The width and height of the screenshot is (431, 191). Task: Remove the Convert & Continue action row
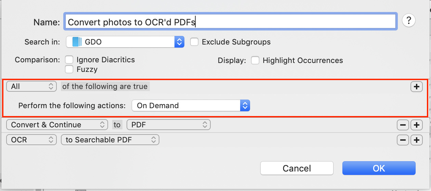coord(403,125)
